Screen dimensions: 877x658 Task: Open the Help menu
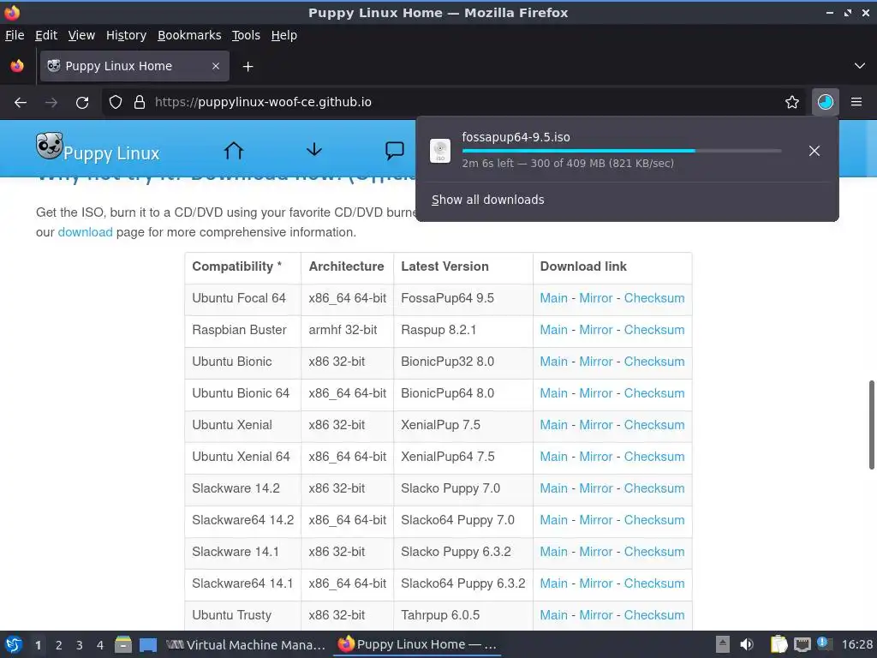click(283, 35)
